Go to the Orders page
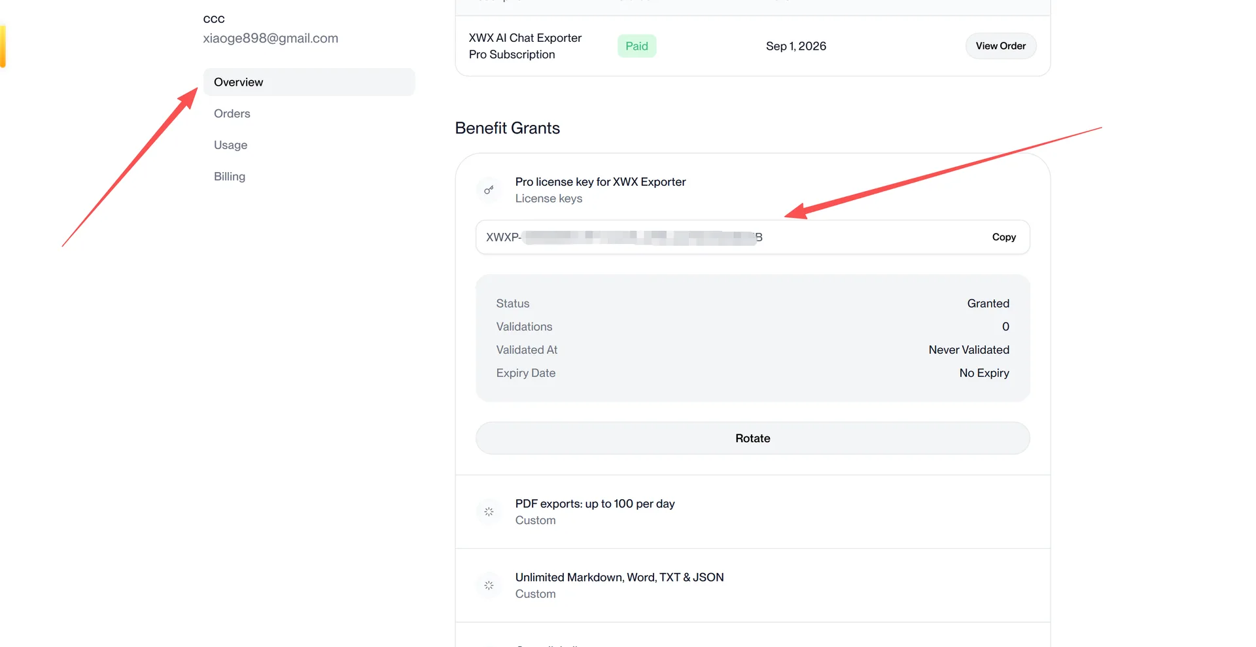Screen dimensions: 1256x647 [x=232, y=113]
